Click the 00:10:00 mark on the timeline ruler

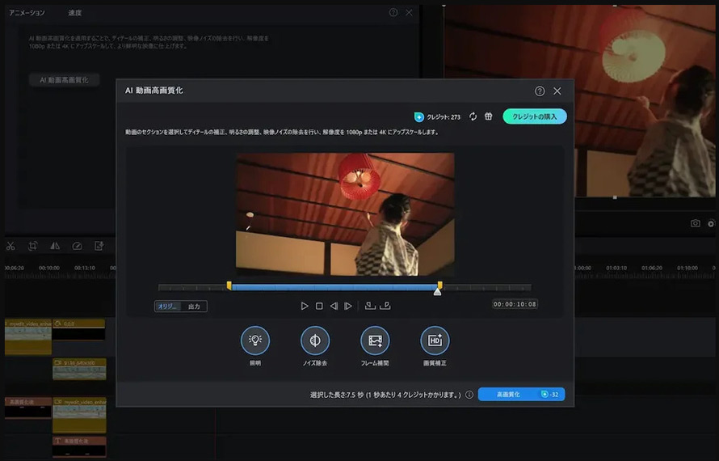pyautogui.click(x=49, y=268)
